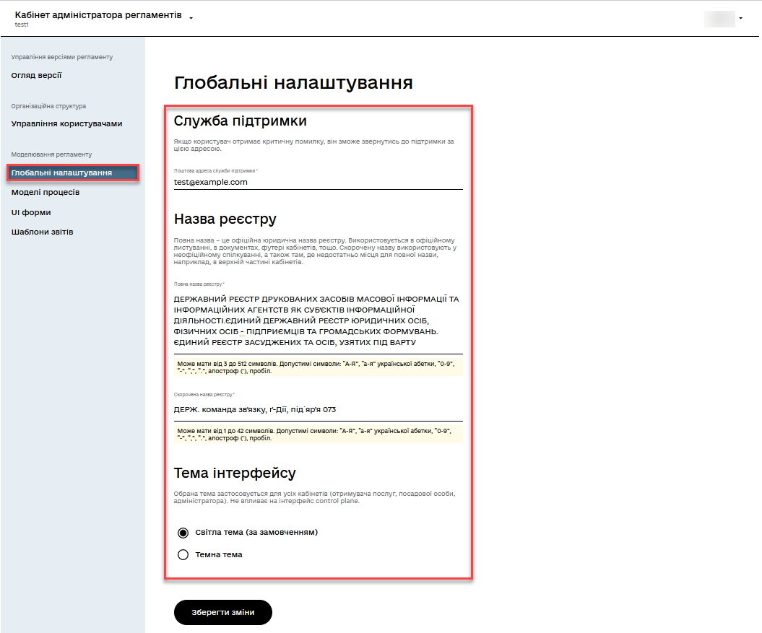The width and height of the screenshot is (762, 633).
Task: Click the Темна тема label text
Action: pos(219,555)
